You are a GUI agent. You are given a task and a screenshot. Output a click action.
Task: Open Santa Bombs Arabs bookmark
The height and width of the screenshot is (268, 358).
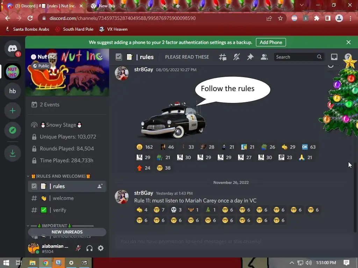coord(27,29)
